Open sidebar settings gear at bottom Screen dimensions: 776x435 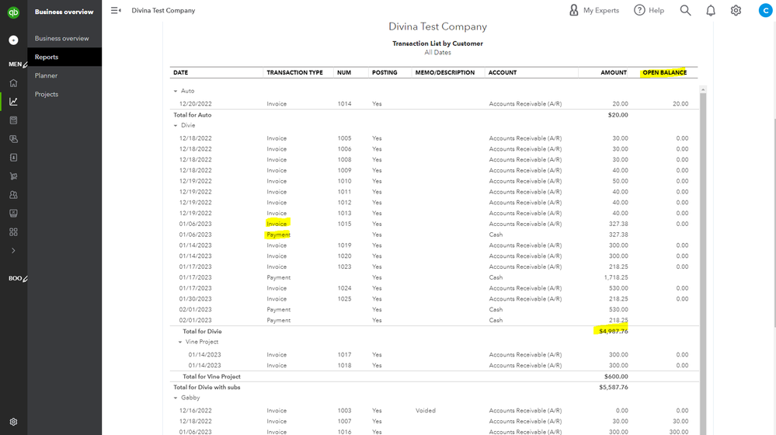pos(13,422)
